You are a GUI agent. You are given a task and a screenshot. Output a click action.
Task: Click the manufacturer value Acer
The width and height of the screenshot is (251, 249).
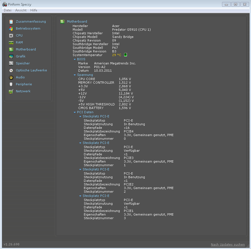pyautogui.click(x=116, y=26)
